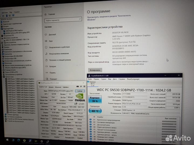Open Действие menu in Device Manager
The width and height of the screenshot is (194, 145).
point(5,12)
